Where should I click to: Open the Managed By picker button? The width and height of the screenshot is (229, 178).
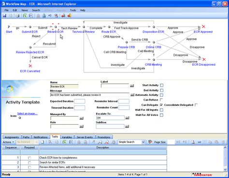click(x=82, y=118)
